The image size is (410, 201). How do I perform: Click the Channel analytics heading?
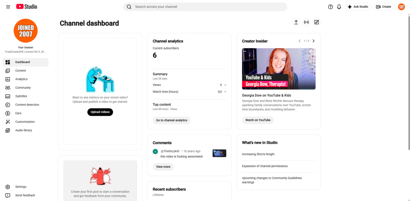coord(168,41)
